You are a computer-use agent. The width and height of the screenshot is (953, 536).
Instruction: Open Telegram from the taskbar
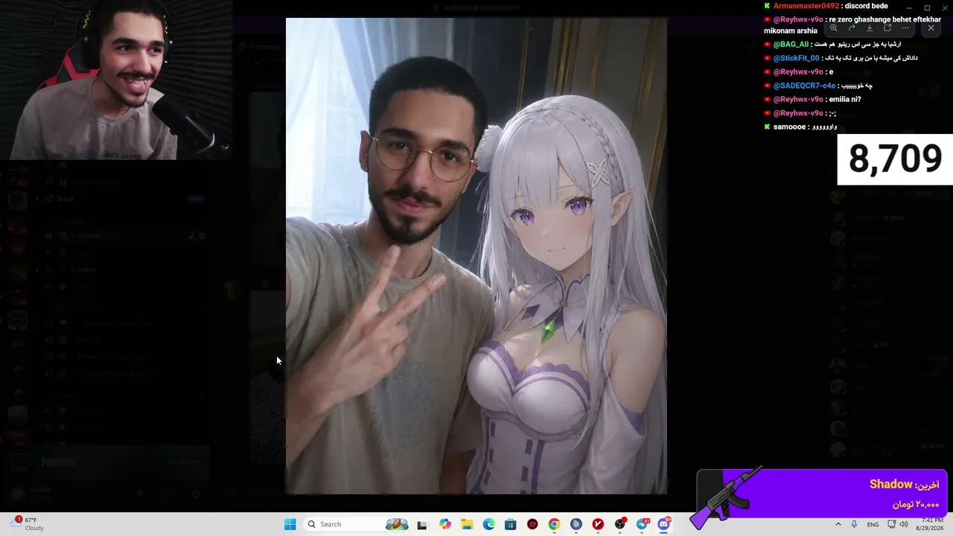642,524
